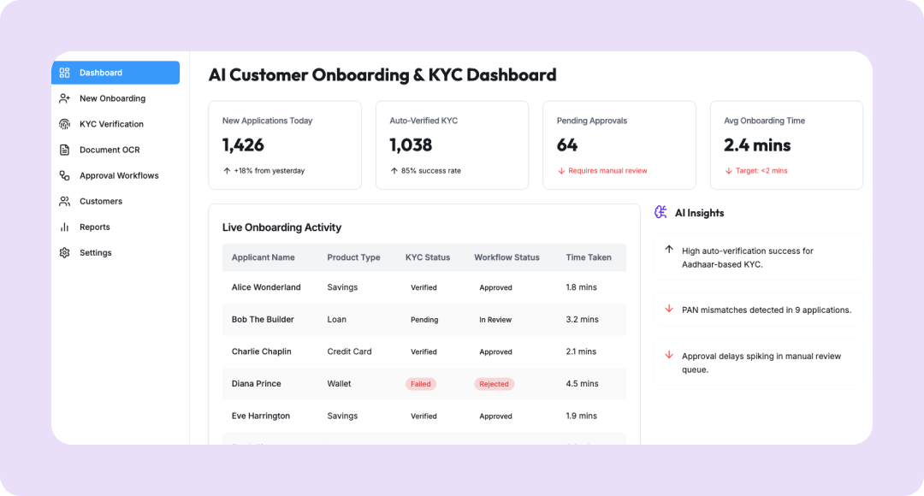This screenshot has height=496, width=924.
Task: Open the Pending Approvals card
Action: 618,145
